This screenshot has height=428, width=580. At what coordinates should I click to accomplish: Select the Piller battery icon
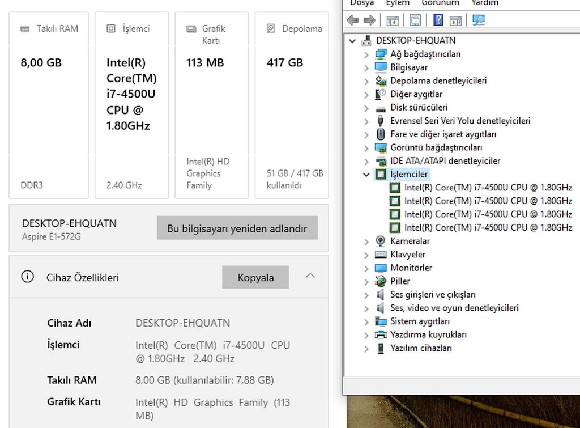coord(380,281)
